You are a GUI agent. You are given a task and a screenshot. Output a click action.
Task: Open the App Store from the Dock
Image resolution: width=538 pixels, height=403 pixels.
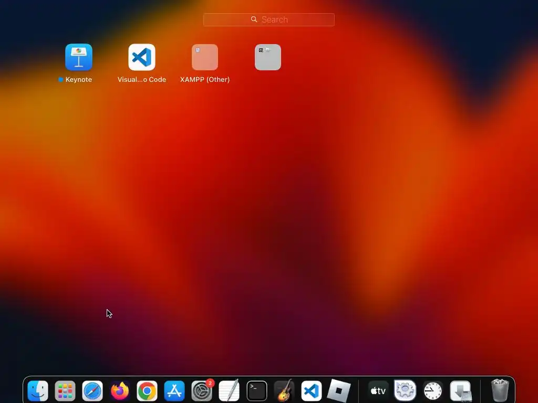pos(174,390)
